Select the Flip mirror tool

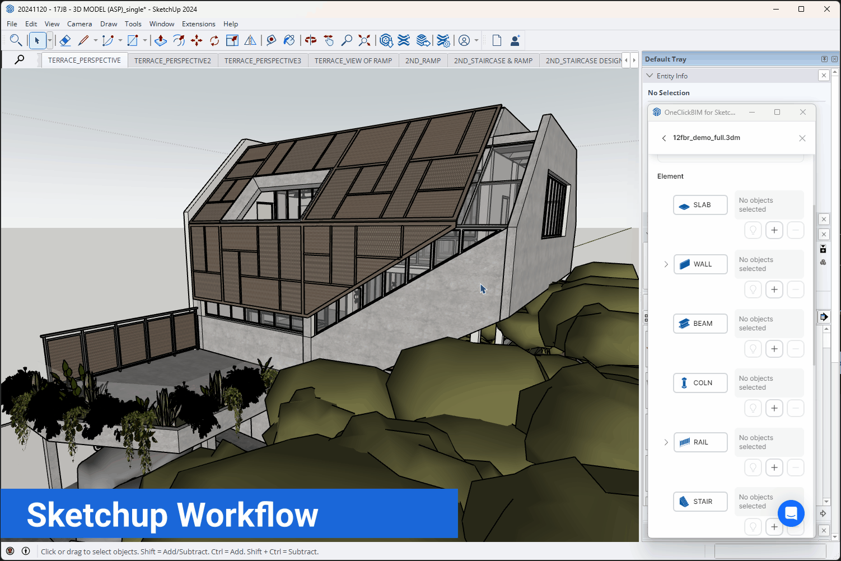250,40
